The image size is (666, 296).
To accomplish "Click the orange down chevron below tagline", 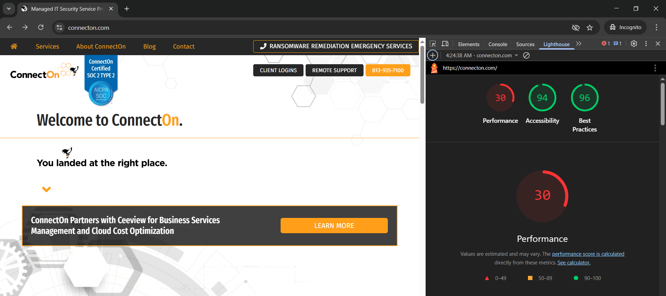I will click(46, 189).
